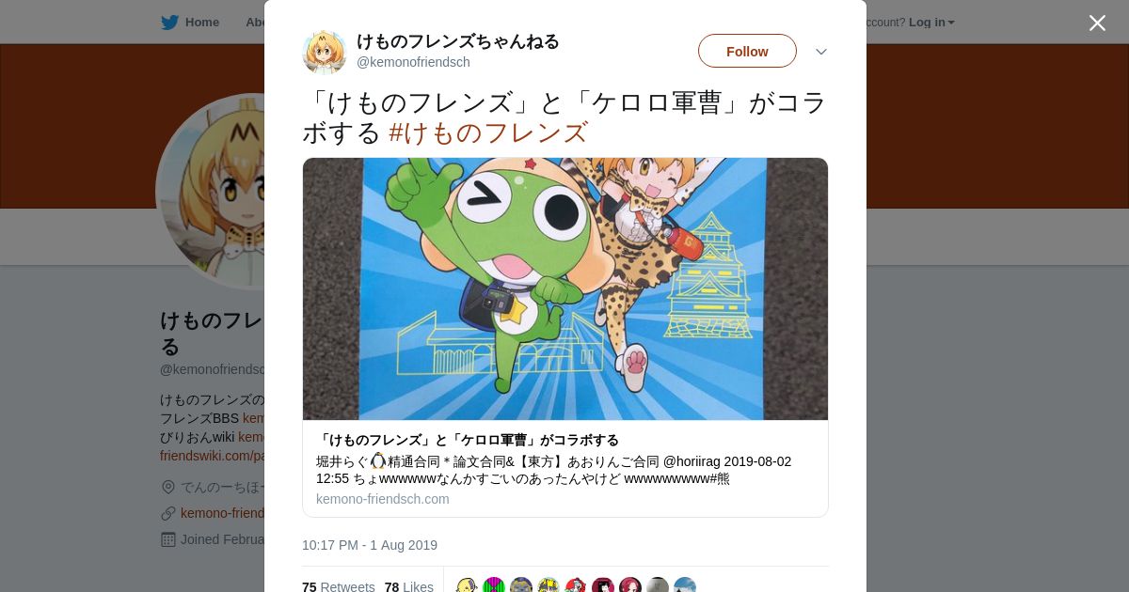
Task: Follow the けものフレンズちゃんねる account
Action: 747,51
